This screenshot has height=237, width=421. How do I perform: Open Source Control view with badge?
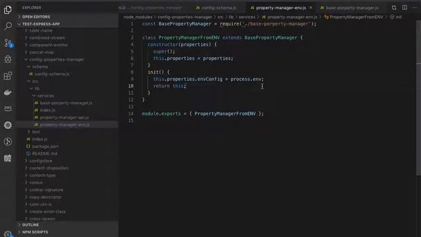point(9,43)
